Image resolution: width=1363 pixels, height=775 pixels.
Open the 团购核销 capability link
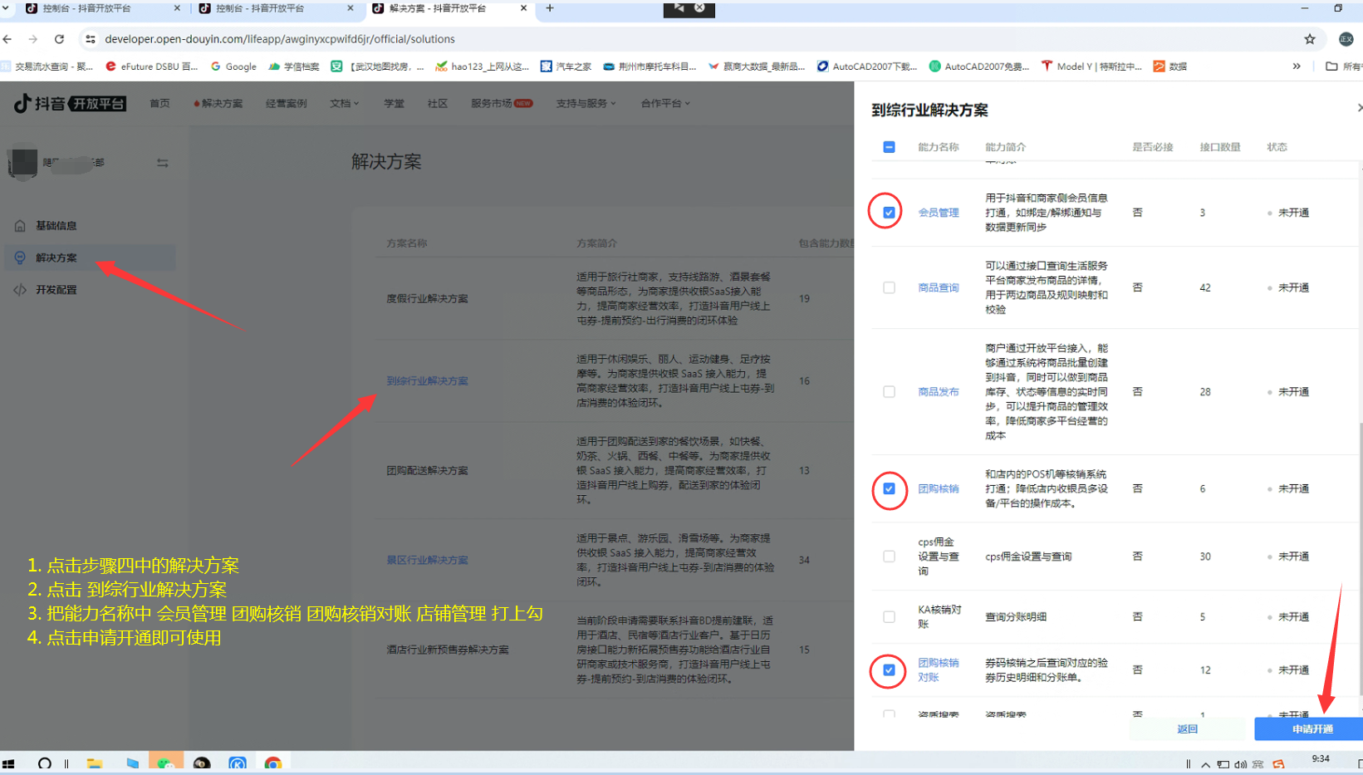tap(939, 488)
